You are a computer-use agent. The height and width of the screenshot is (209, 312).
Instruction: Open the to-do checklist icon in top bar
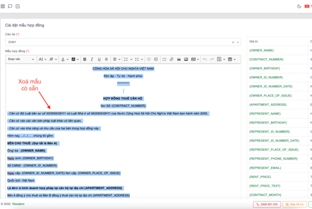point(18,7)
